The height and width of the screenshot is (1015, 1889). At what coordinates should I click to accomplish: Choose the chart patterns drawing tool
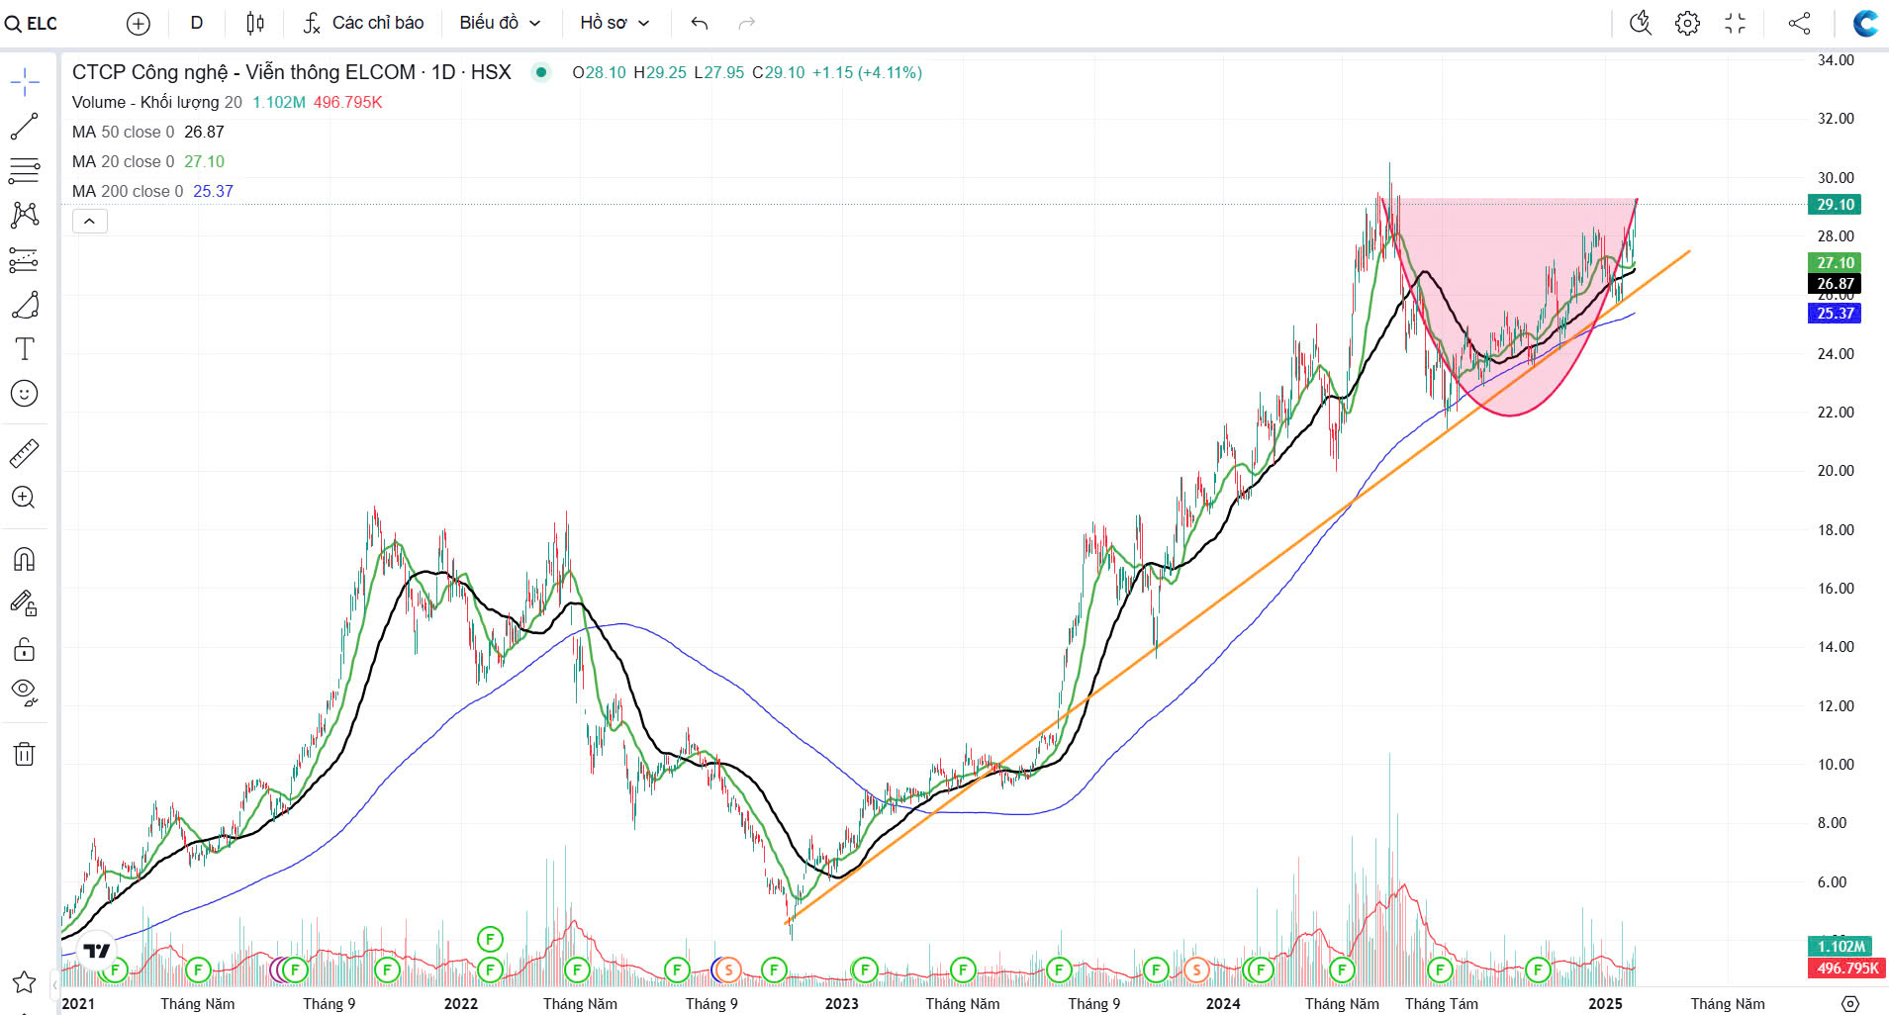click(25, 216)
